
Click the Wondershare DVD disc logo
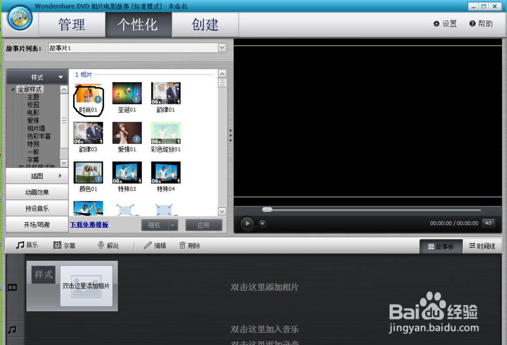pos(20,18)
